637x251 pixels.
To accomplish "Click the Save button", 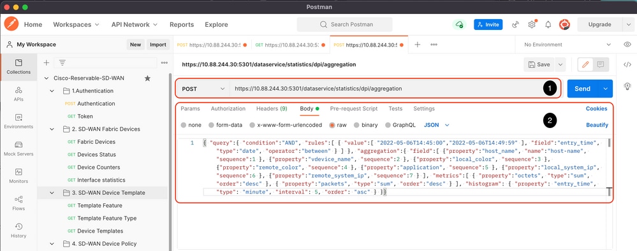I will (539, 64).
